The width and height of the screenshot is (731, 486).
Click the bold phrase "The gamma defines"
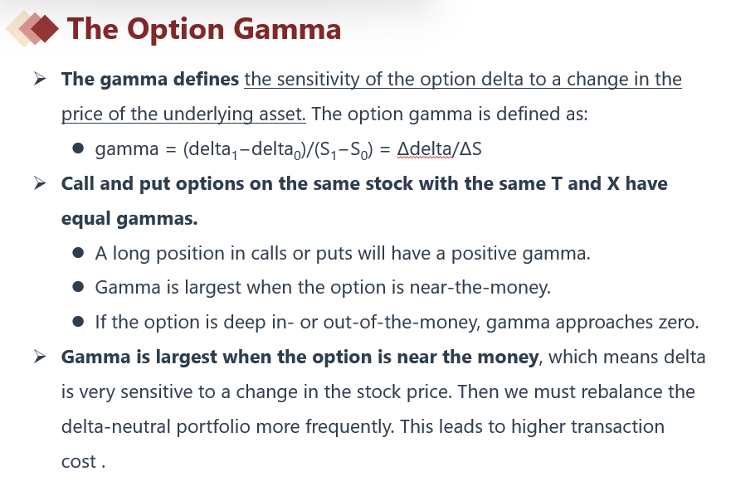[x=150, y=80]
